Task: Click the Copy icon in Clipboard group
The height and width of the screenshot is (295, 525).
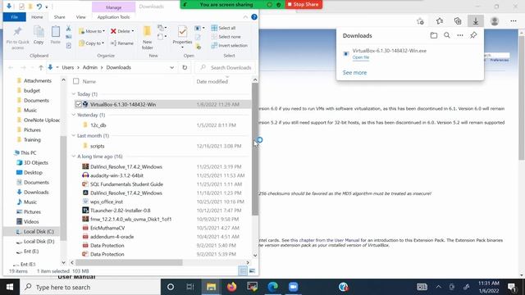Action: click(x=39, y=32)
